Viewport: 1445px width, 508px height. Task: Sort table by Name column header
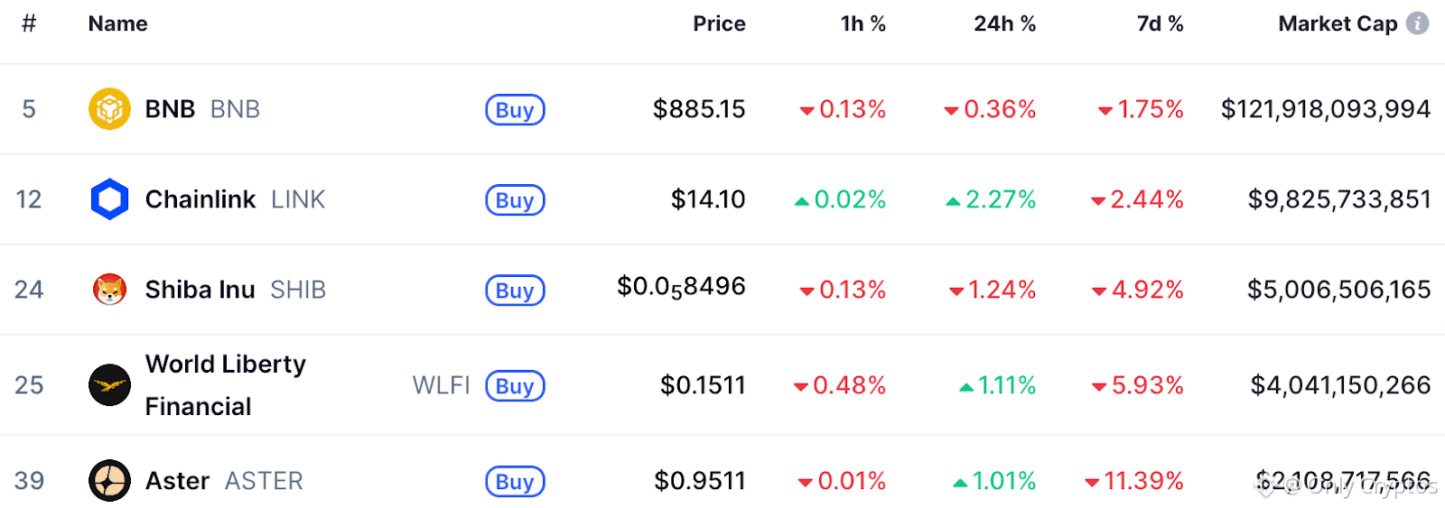(x=117, y=23)
